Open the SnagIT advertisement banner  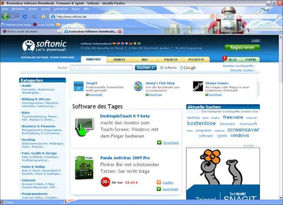tap(223, 174)
